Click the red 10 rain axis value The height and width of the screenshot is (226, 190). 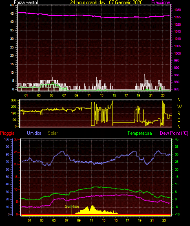[x=16, y=189]
